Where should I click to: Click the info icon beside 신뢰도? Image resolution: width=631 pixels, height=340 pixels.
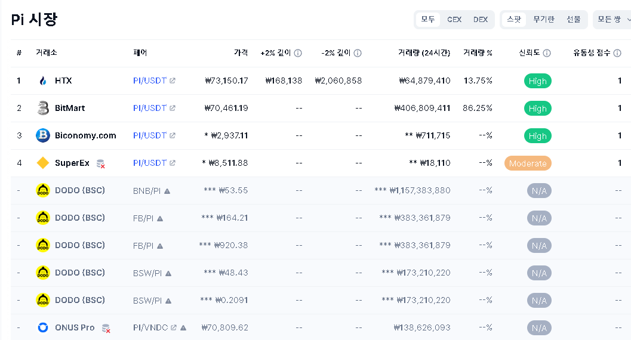click(546, 53)
